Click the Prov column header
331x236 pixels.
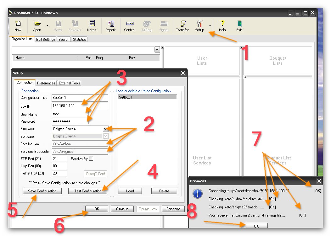(x=143, y=58)
